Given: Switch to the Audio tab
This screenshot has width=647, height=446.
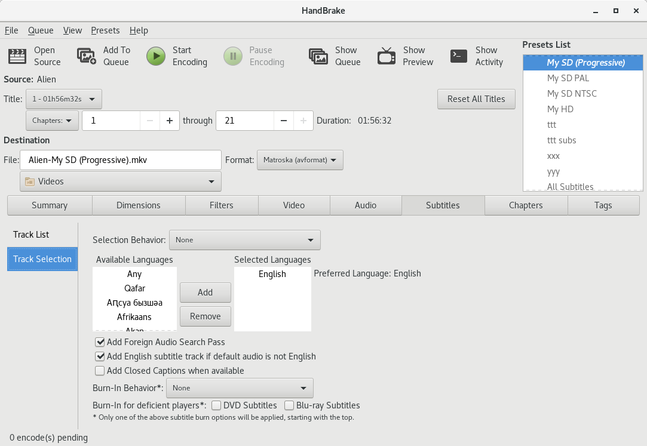Looking at the screenshot, I should [366, 205].
